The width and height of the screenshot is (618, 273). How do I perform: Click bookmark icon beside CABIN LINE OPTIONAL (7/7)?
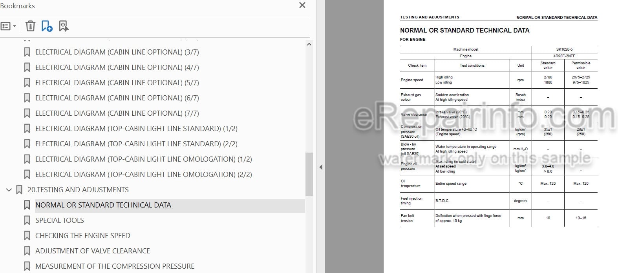tap(27, 113)
